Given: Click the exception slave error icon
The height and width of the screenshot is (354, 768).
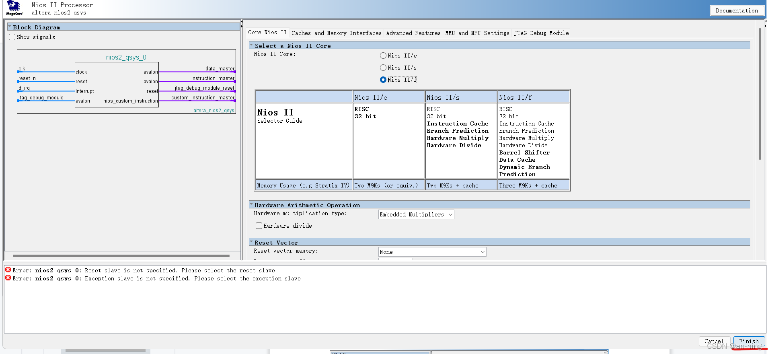Looking at the screenshot, I should point(8,278).
